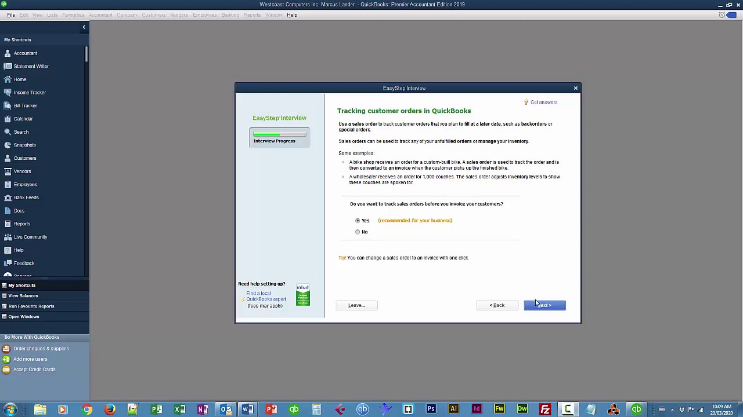The width and height of the screenshot is (743, 417).
Task: Open Excel from the taskbar
Action: pyautogui.click(x=179, y=409)
